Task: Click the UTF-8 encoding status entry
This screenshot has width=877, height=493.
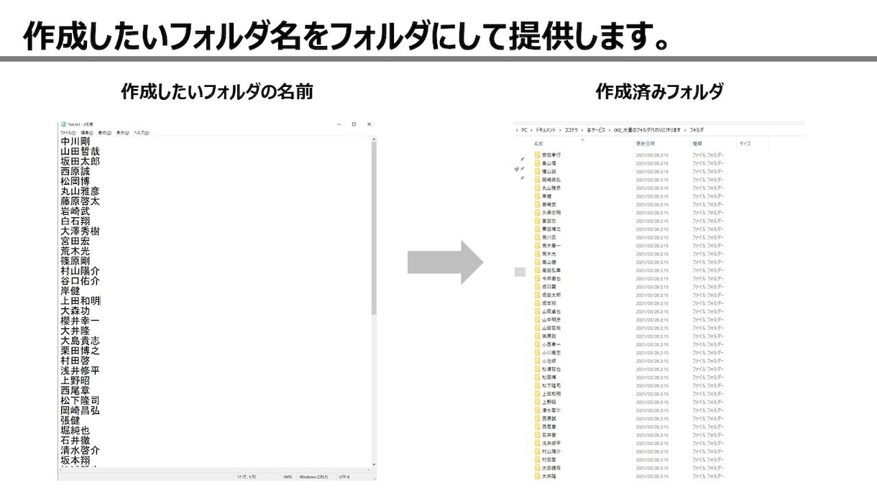Action: point(344,476)
